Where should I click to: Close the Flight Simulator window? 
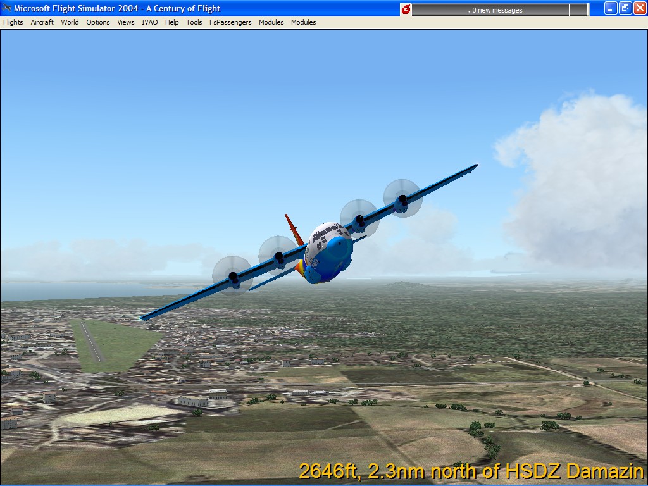tap(639, 8)
